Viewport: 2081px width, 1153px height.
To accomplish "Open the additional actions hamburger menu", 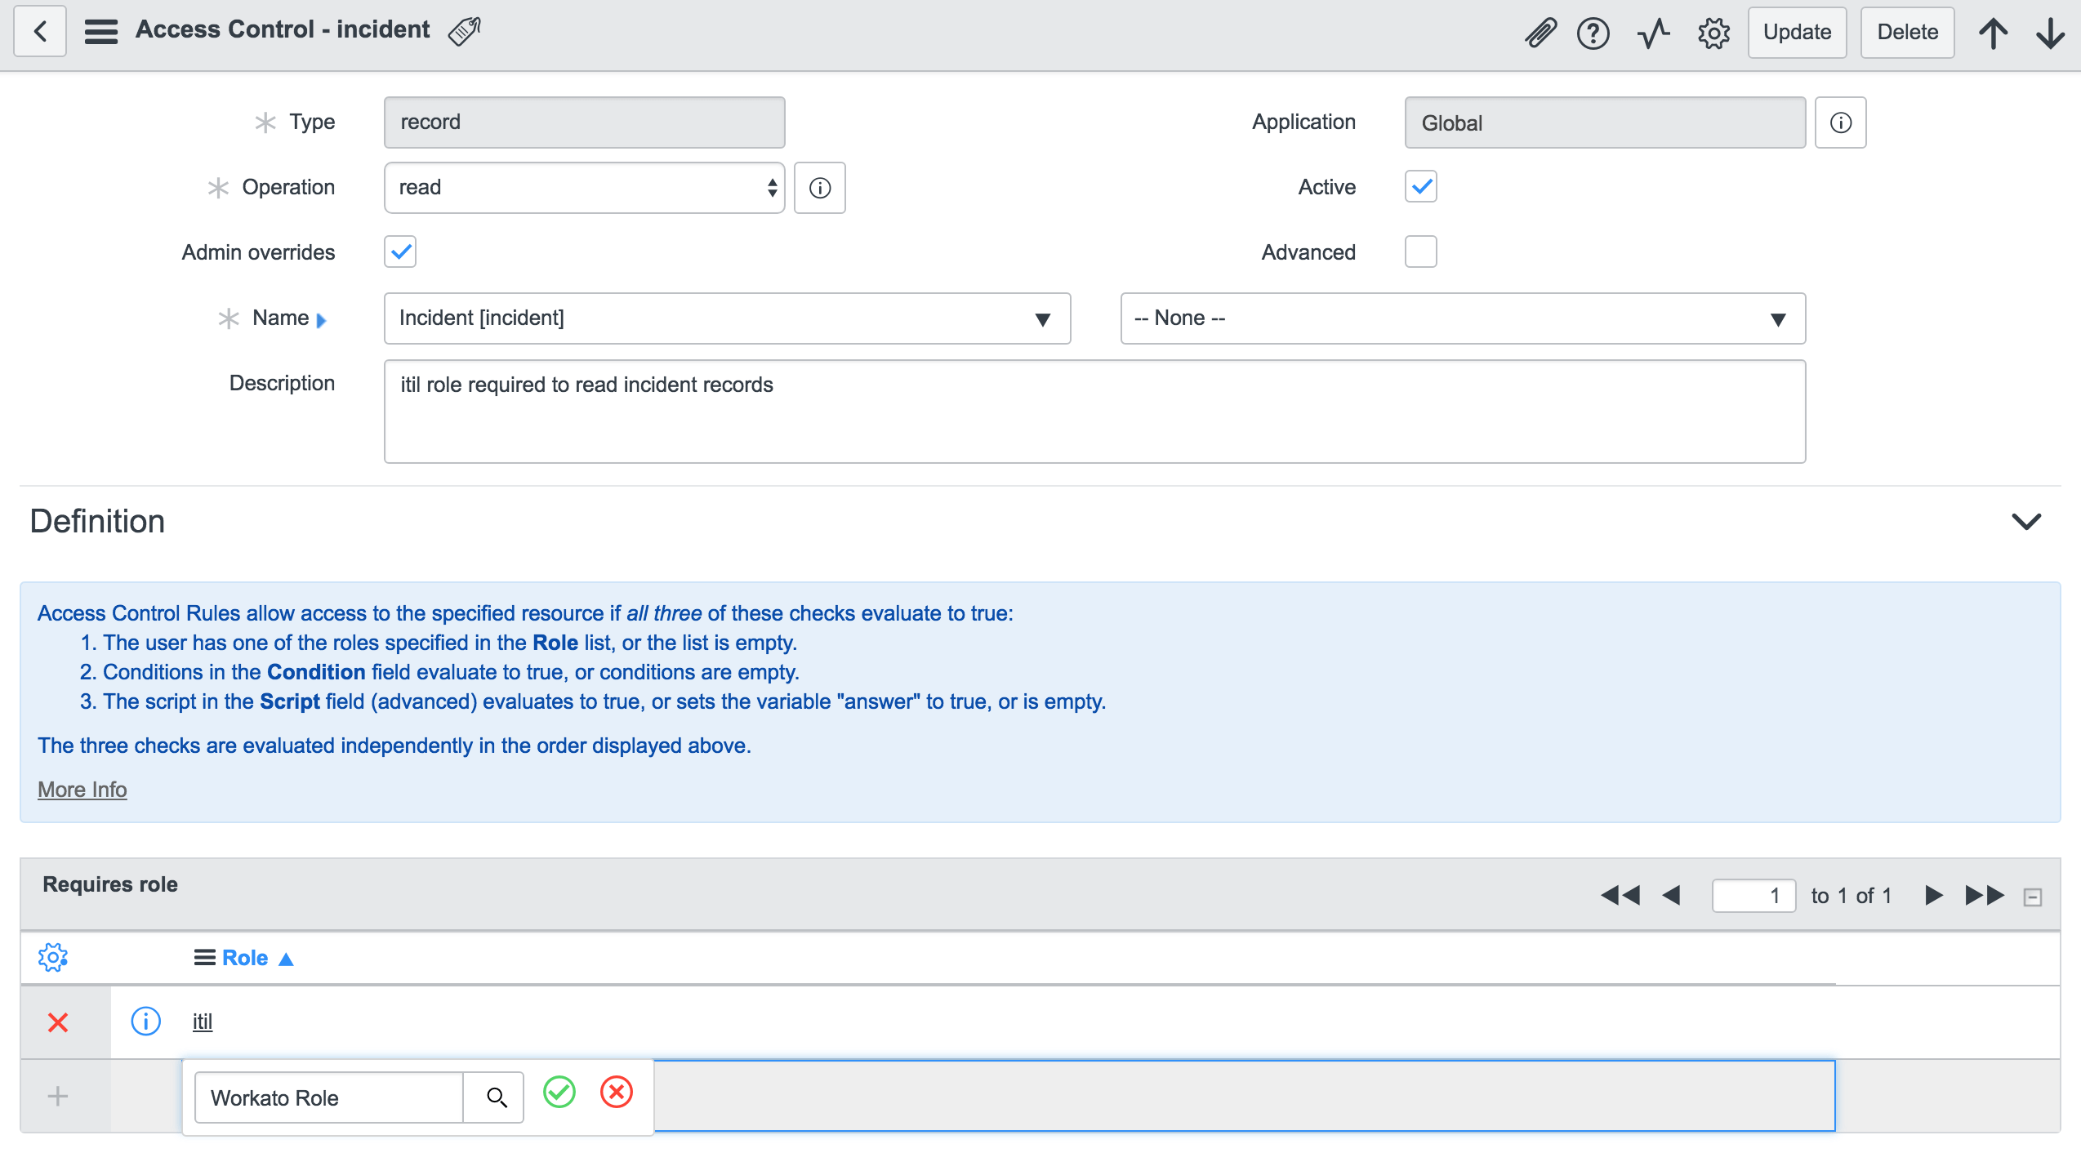I will coord(100,30).
